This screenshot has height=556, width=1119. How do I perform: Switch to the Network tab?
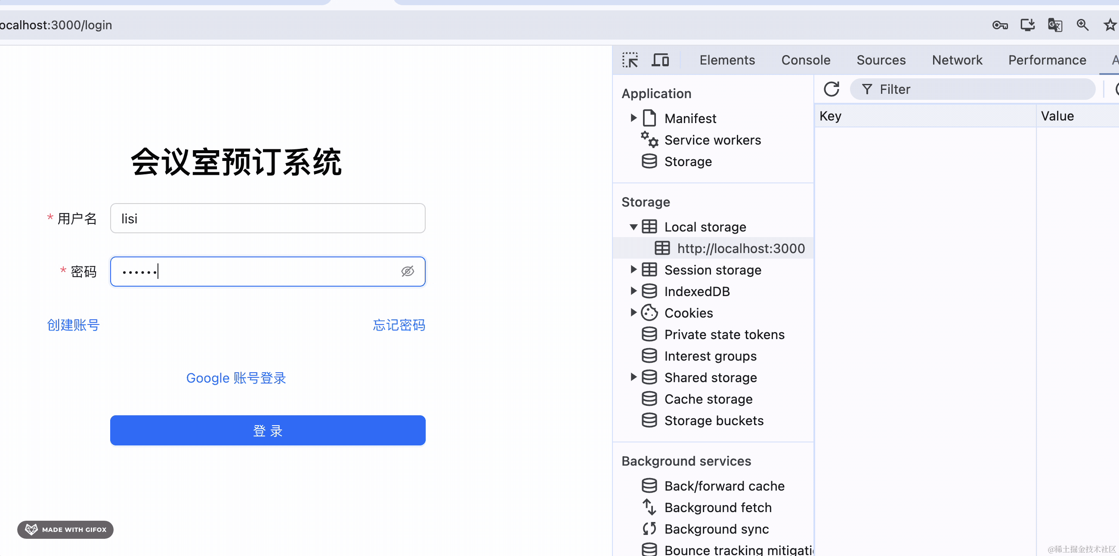(957, 60)
